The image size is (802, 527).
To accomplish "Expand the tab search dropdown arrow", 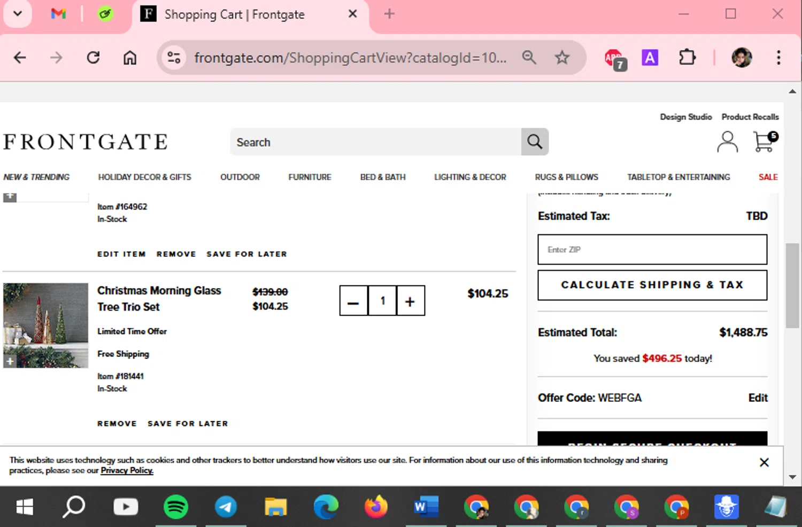I will [x=18, y=14].
